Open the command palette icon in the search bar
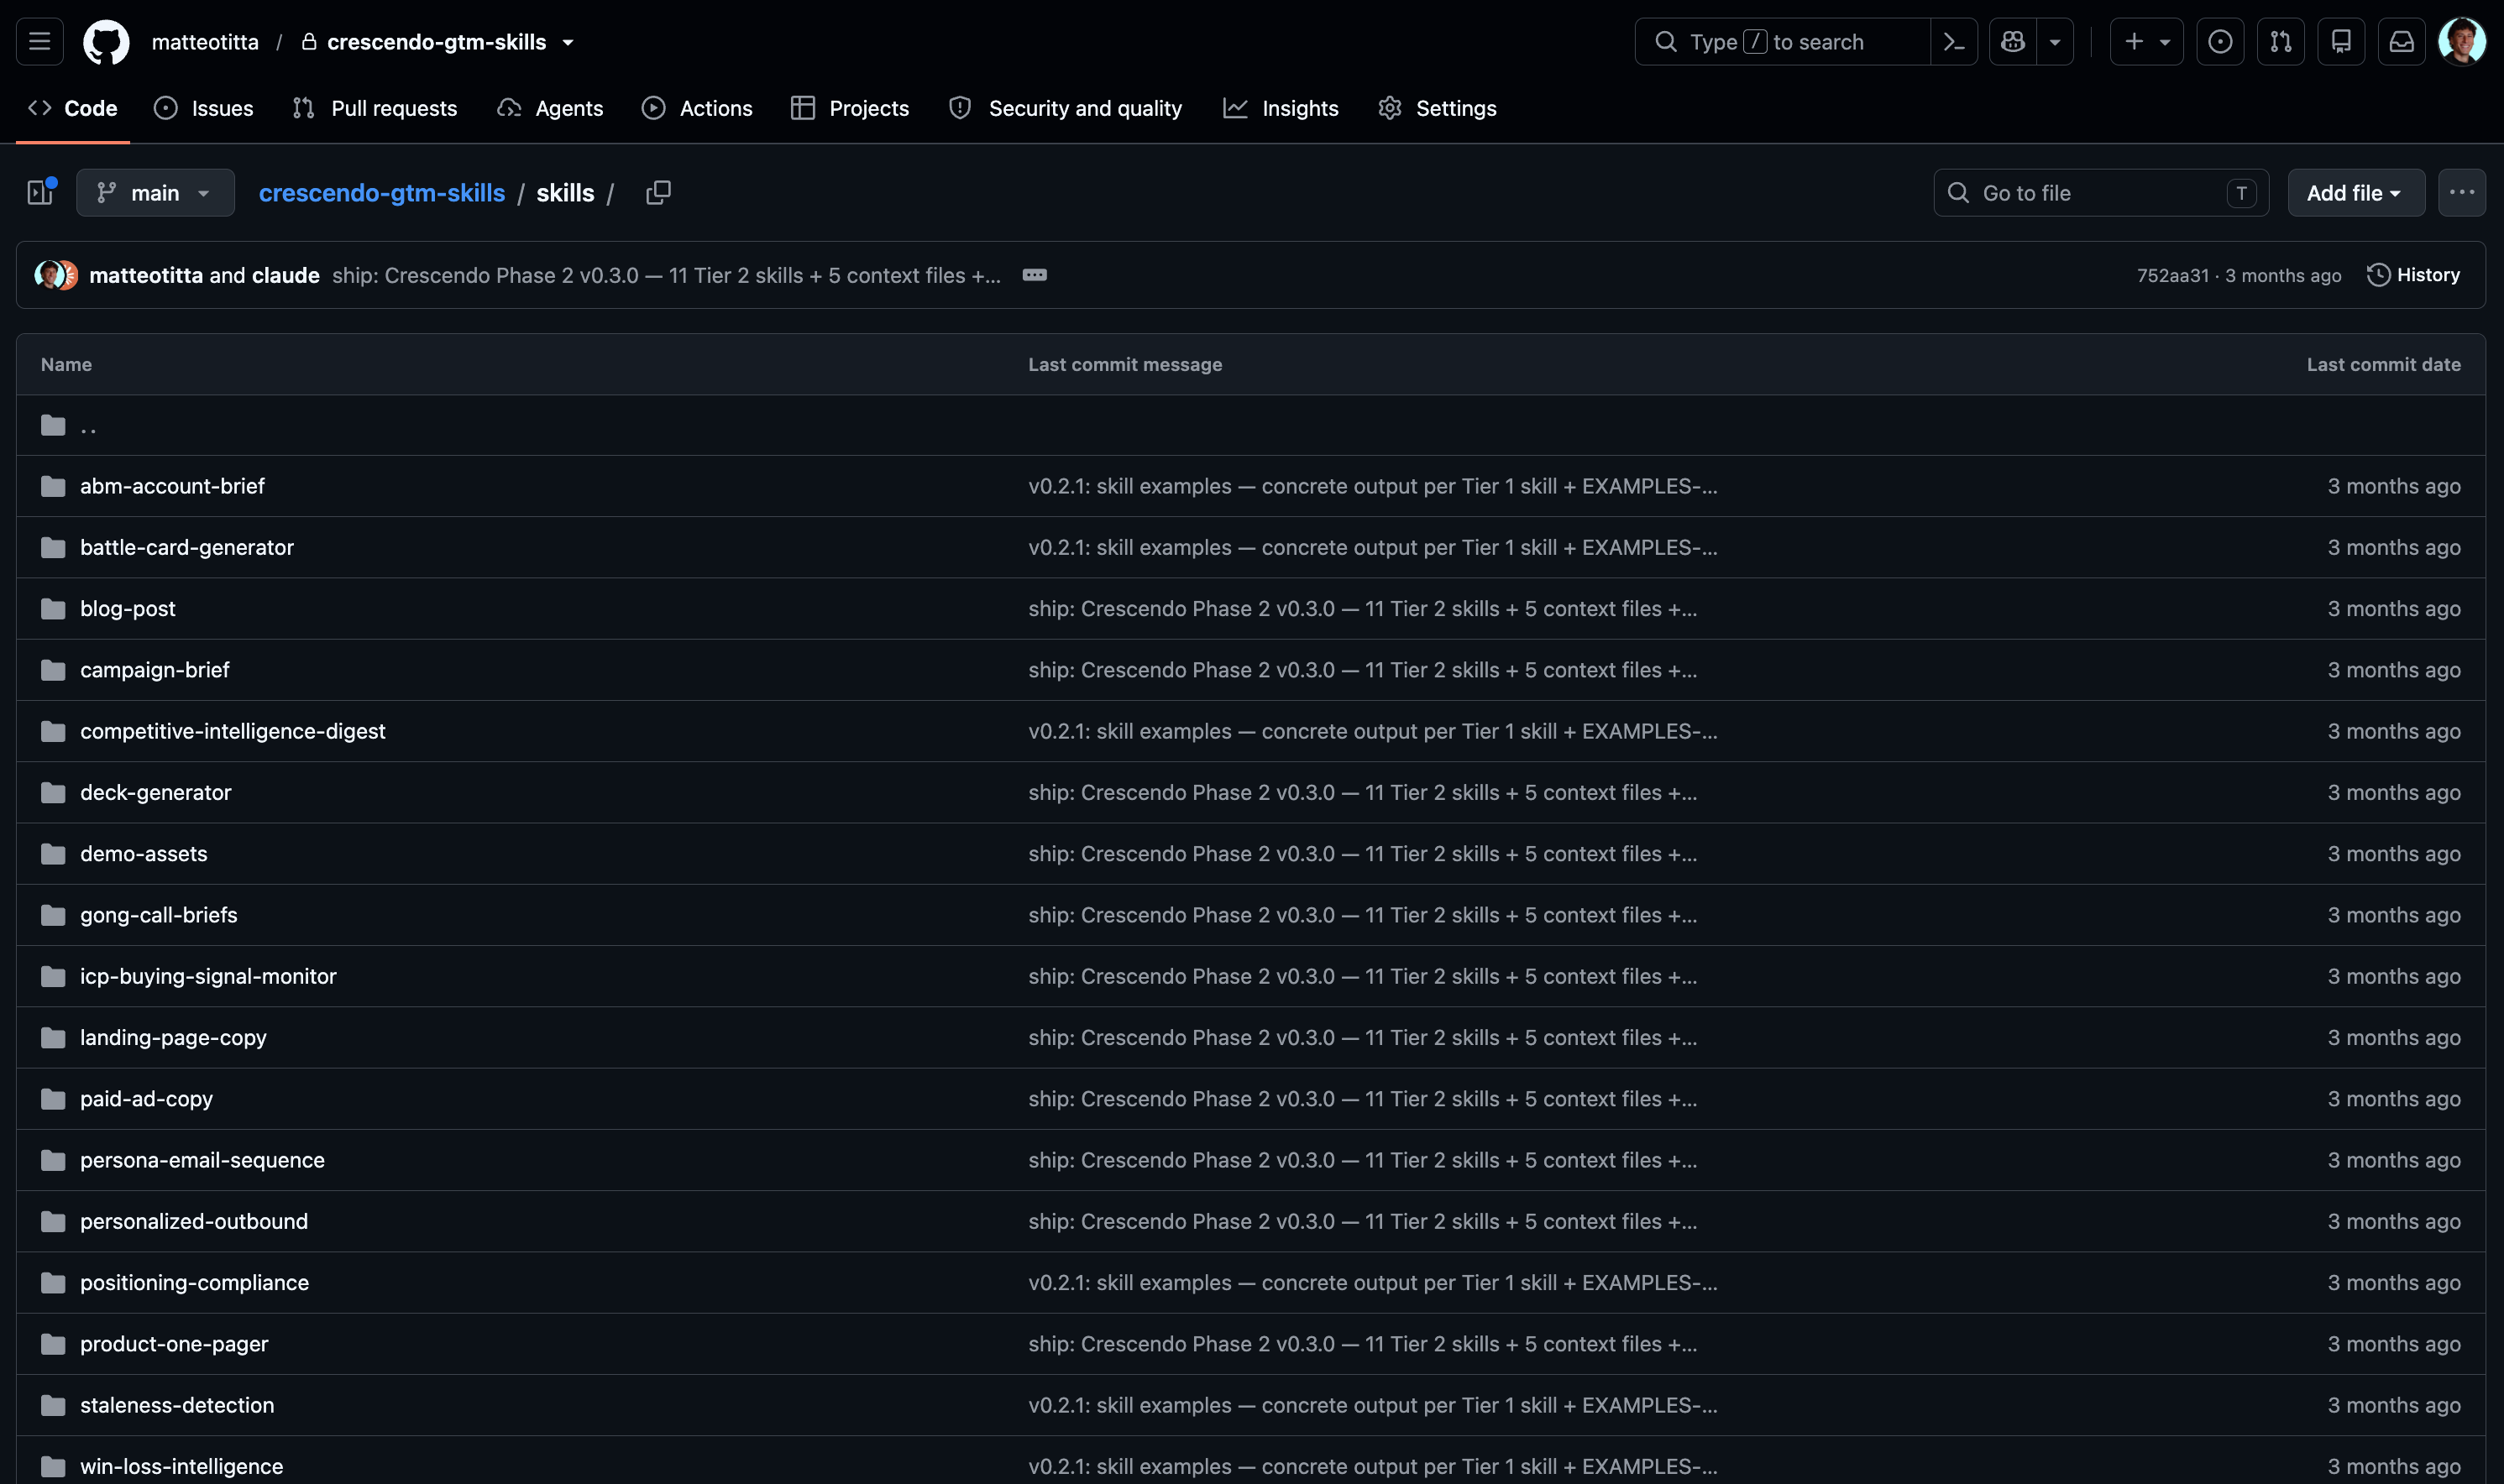The width and height of the screenshot is (2504, 1484). coord(1954,42)
